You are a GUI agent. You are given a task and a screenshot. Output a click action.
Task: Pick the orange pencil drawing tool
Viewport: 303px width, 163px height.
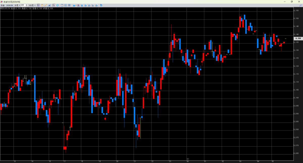coord(45,5)
